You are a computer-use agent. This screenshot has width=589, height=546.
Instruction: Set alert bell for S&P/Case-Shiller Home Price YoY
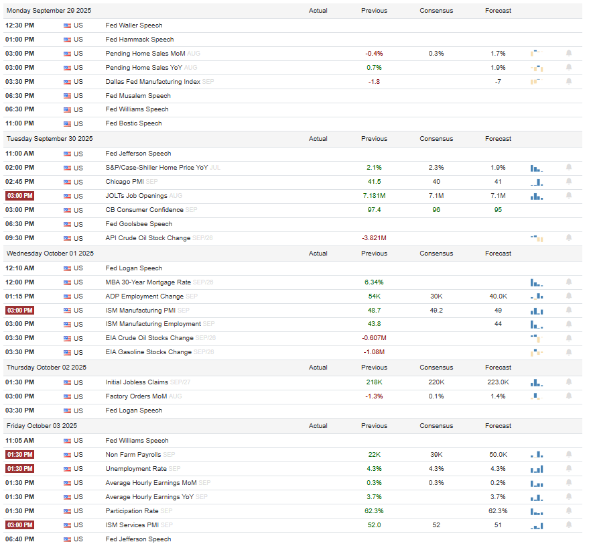point(569,167)
